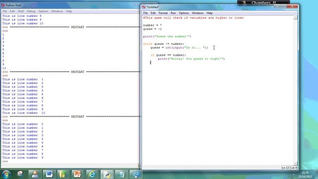Close the Untitled editor window
This screenshot has height=179, width=318.
[x=292, y=6]
